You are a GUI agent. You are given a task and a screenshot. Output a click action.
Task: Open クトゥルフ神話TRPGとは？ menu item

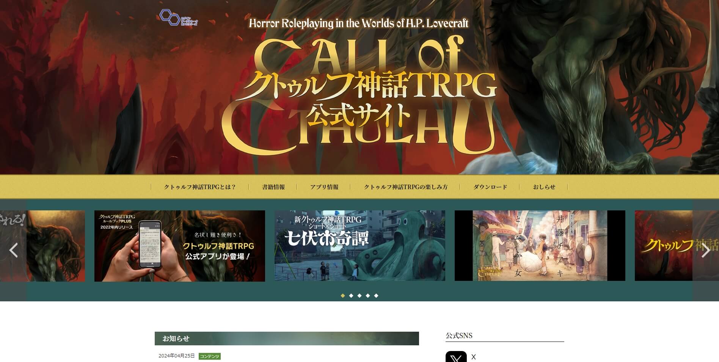(200, 187)
